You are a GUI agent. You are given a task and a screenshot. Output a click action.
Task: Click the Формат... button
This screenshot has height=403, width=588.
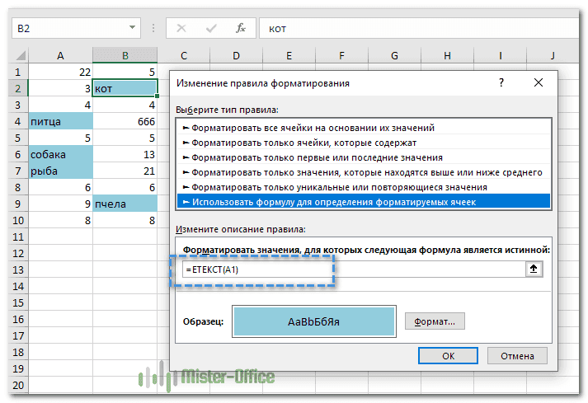435,321
